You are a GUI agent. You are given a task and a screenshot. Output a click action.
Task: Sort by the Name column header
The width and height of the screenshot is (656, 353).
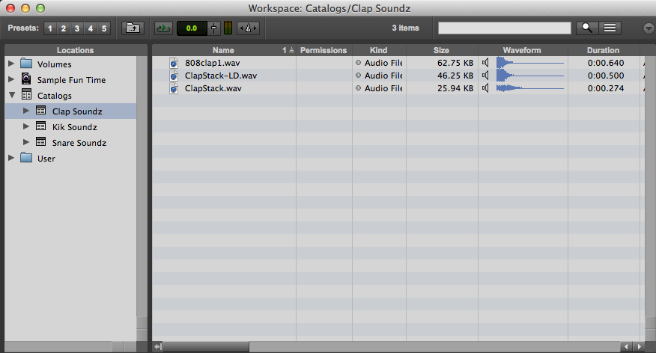[x=223, y=50]
